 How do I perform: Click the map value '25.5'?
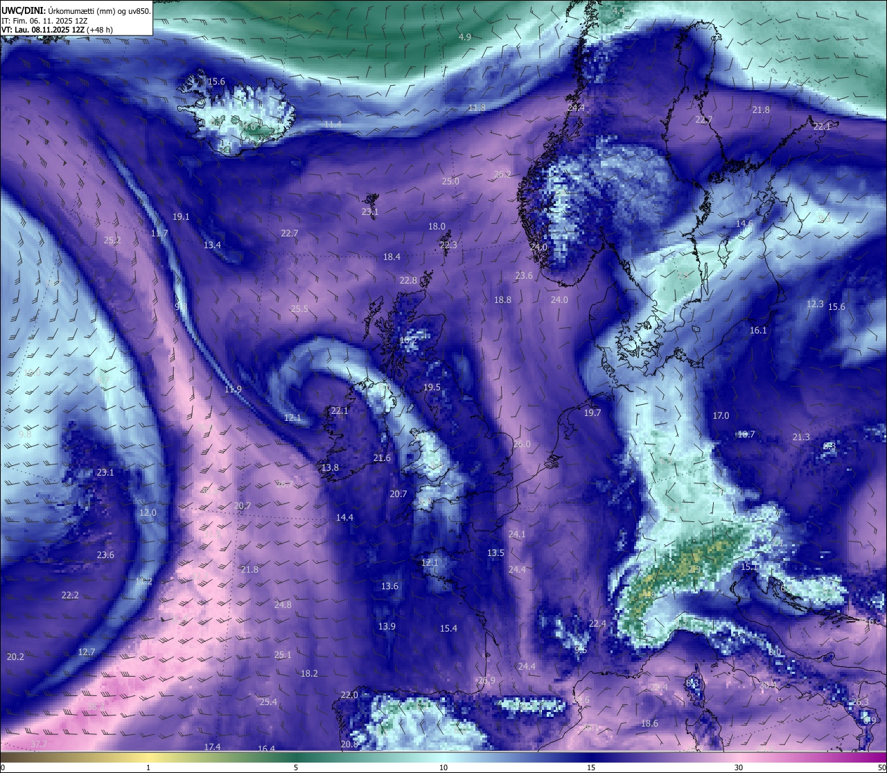(x=299, y=309)
